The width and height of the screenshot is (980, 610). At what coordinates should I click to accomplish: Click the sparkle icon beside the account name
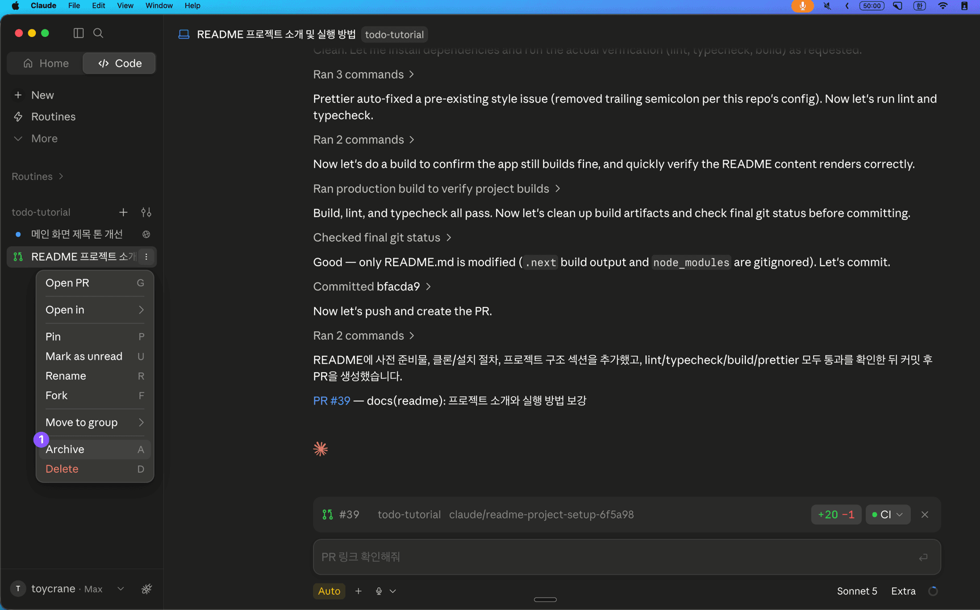tap(147, 589)
